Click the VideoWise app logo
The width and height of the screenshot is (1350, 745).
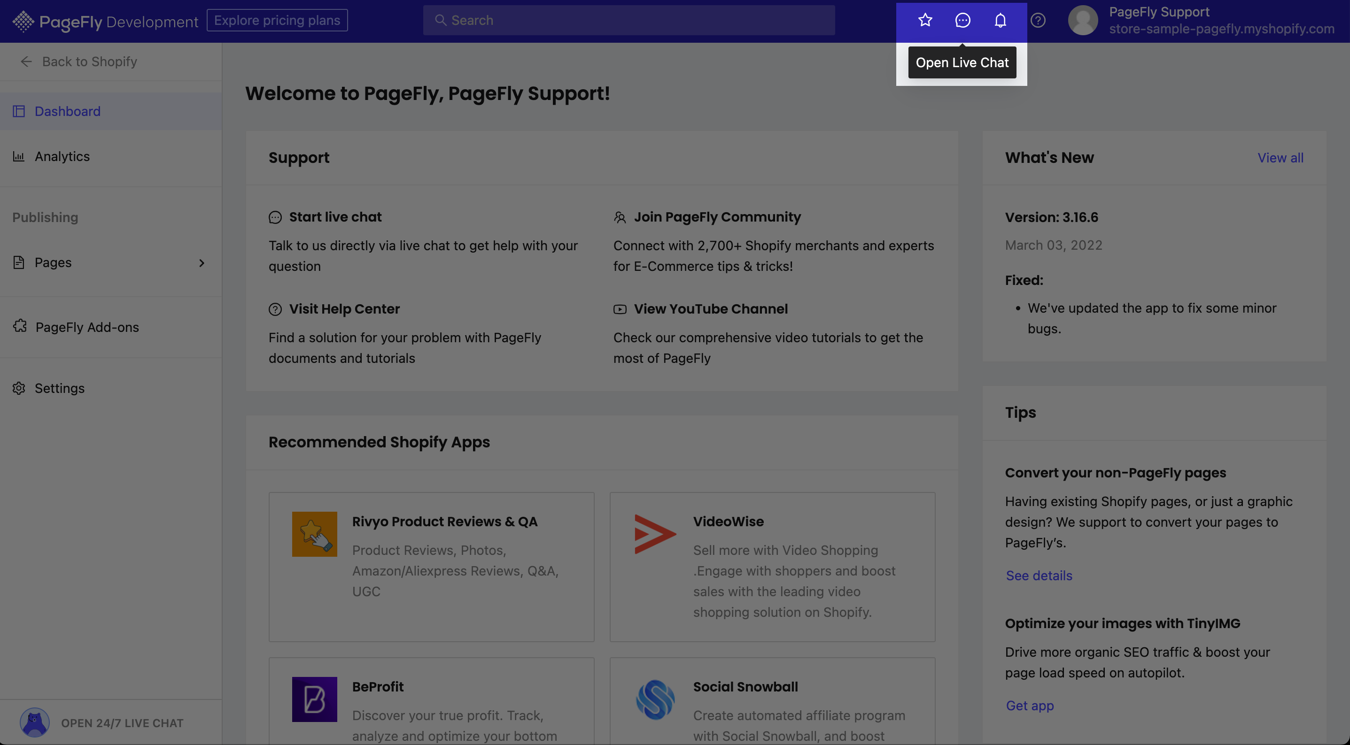[655, 534]
